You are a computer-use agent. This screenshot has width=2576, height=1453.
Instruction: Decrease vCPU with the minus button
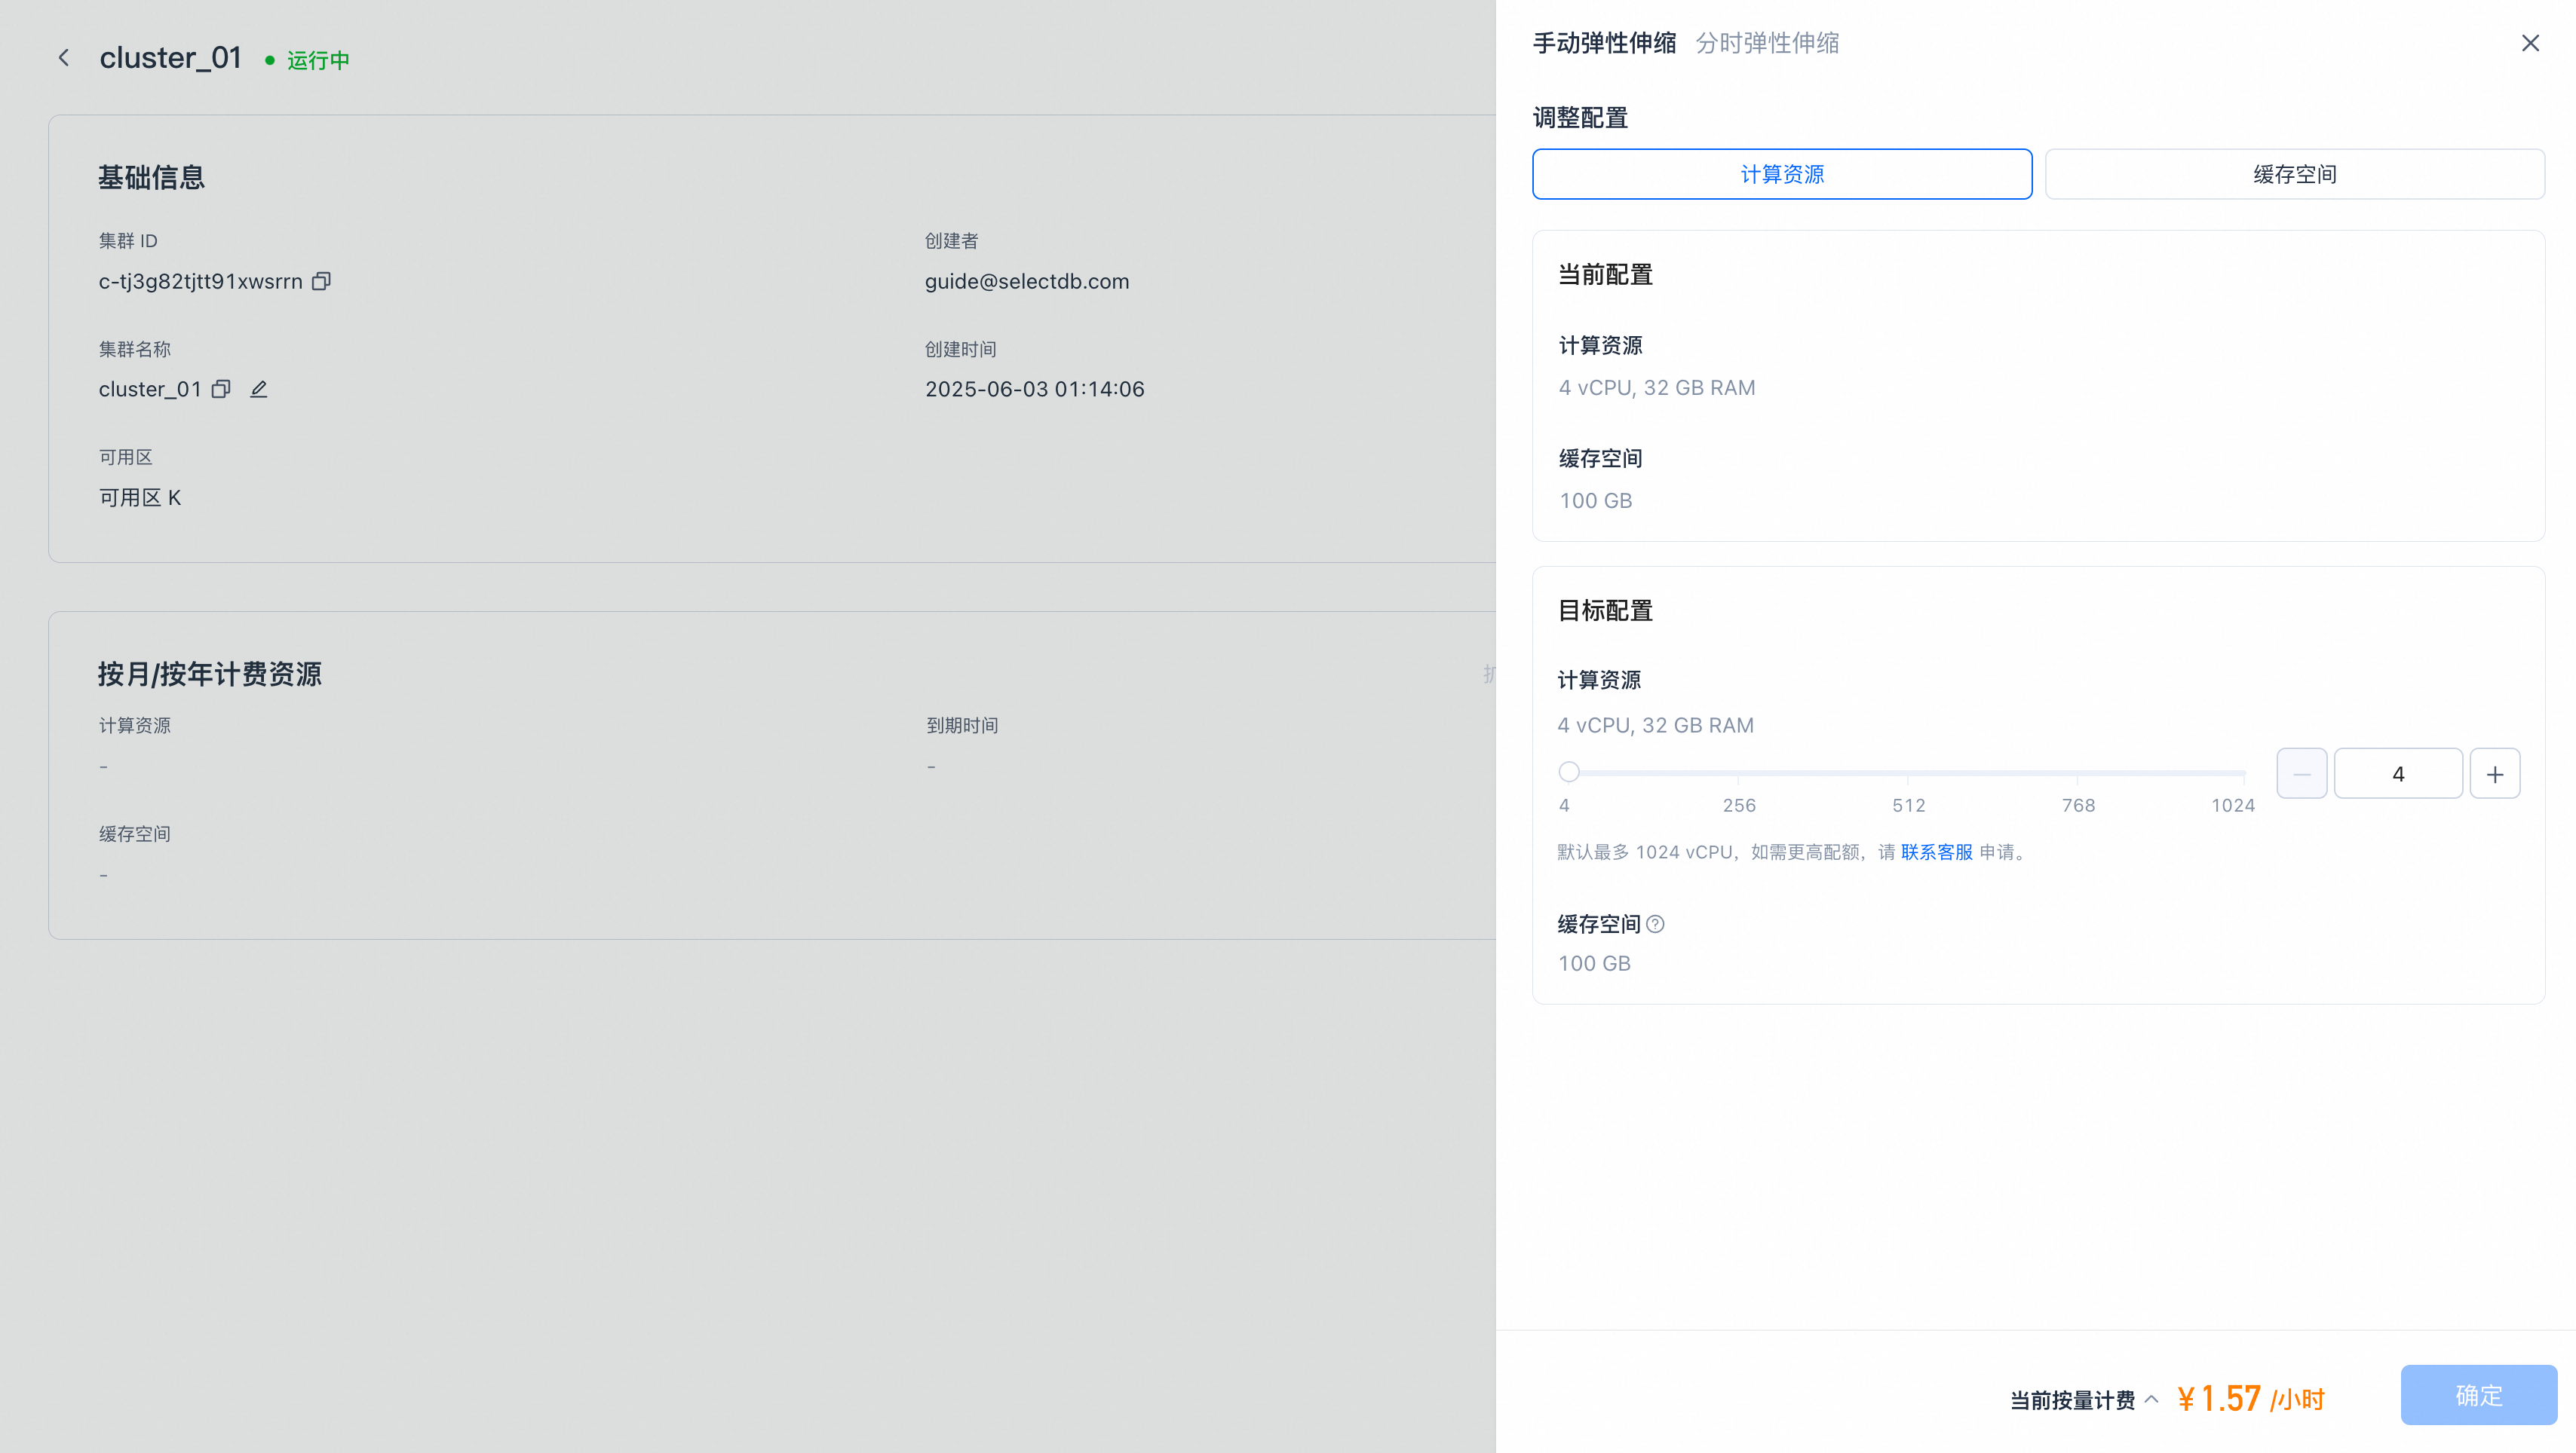(x=2301, y=773)
